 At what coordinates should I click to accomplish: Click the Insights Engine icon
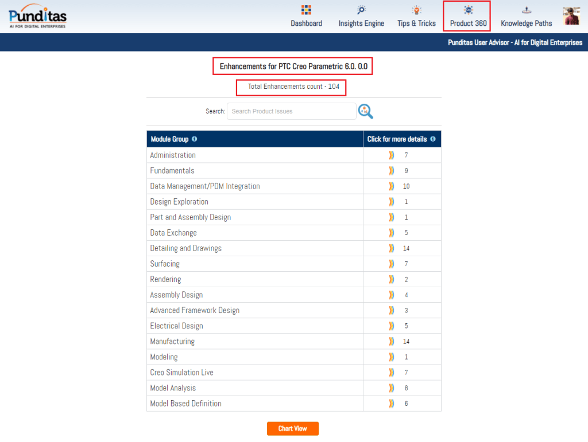click(x=361, y=10)
